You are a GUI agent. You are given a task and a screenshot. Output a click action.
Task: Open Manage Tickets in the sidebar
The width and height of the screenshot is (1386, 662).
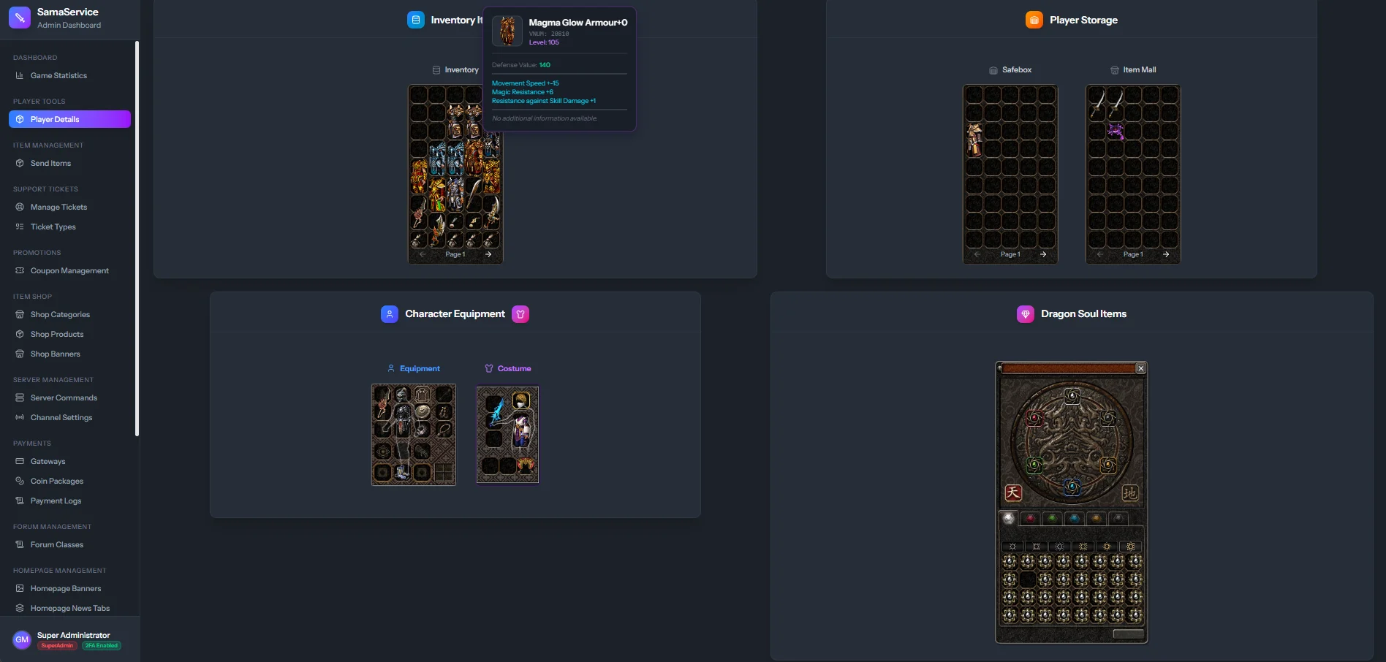coord(69,207)
